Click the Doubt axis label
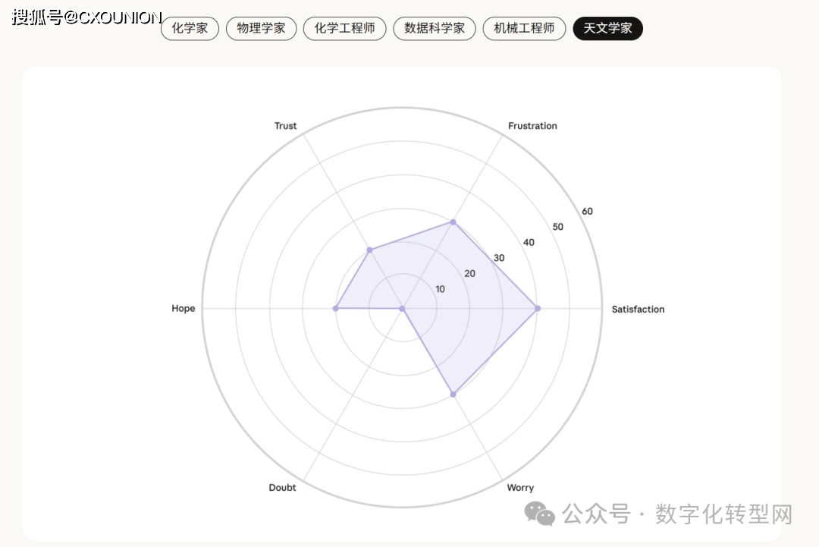 (x=282, y=488)
